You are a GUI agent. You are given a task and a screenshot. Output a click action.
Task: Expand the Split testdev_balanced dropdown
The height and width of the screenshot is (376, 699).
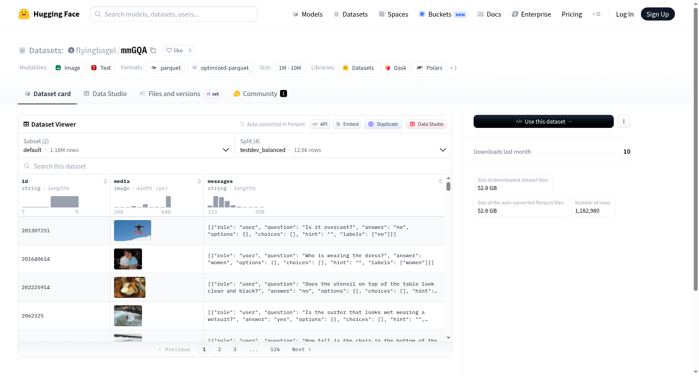coord(343,145)
